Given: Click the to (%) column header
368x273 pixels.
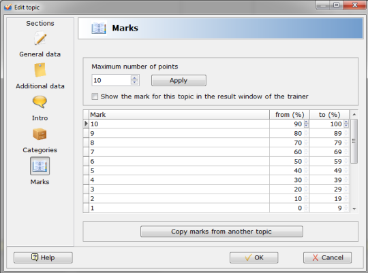Looking at the screenshot, I should pos(330,115).
